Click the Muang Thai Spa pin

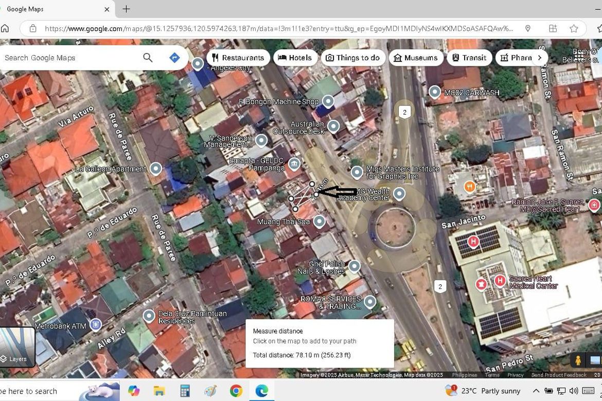pos(319,222)
